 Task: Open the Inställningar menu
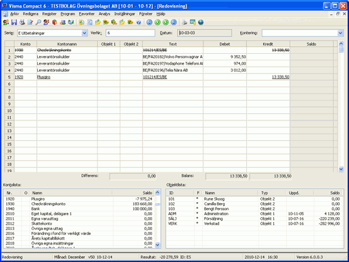pos(124,14)
